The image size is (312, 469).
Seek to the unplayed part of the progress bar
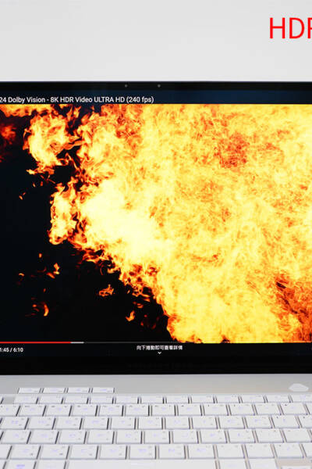[x=197, y=342]
